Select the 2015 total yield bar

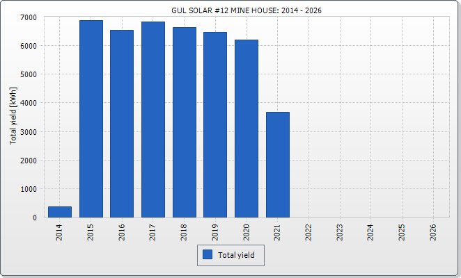[x=91, y=118]
